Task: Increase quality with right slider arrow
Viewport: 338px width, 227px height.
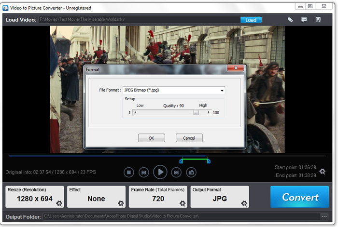Action: coord(209,112)
